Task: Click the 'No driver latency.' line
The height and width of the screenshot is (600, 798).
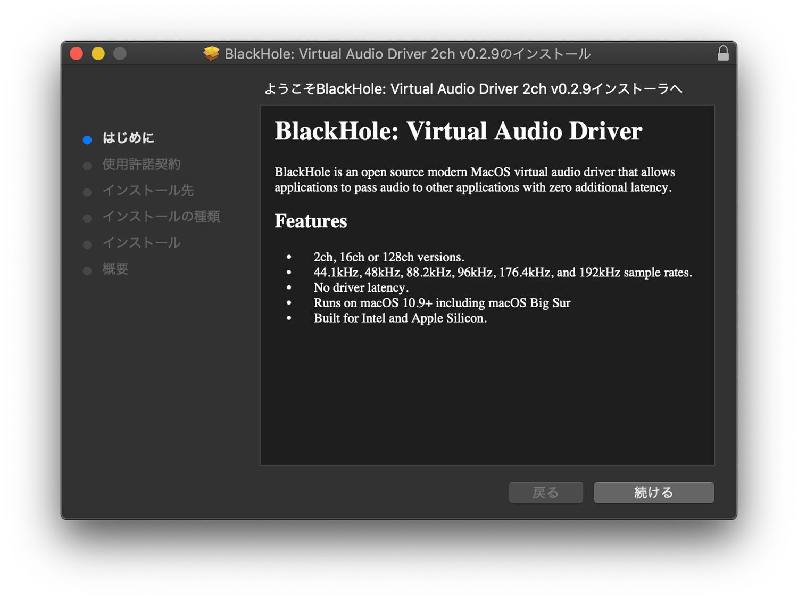Action: (361, 288)
